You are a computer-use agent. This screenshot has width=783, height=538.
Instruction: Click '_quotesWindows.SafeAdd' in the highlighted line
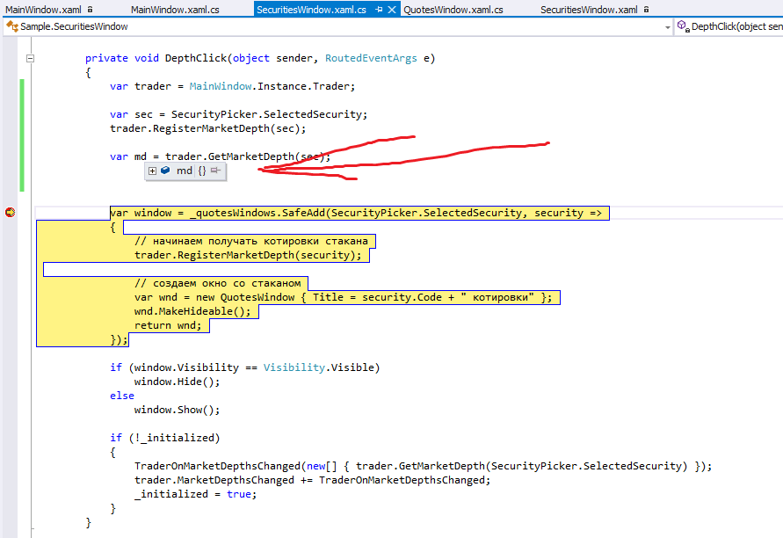click(x=257, y=213)
